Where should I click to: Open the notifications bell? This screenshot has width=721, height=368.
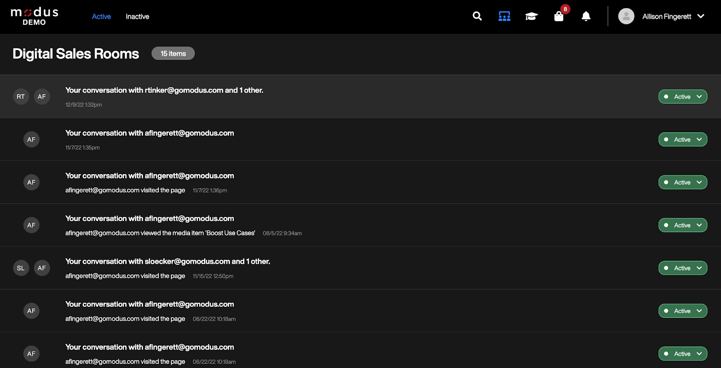coord(586,17)
